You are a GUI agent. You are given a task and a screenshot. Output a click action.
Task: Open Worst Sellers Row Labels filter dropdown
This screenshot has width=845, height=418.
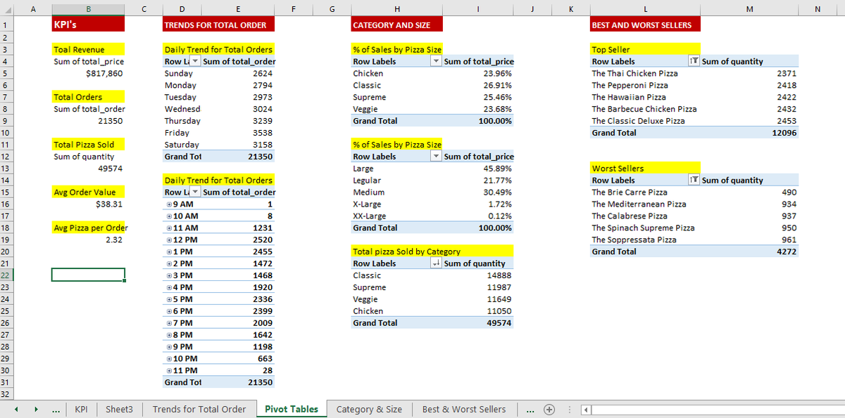pos(695,181)
